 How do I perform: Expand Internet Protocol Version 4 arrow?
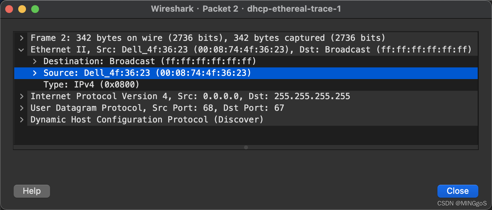coord(21,97)
